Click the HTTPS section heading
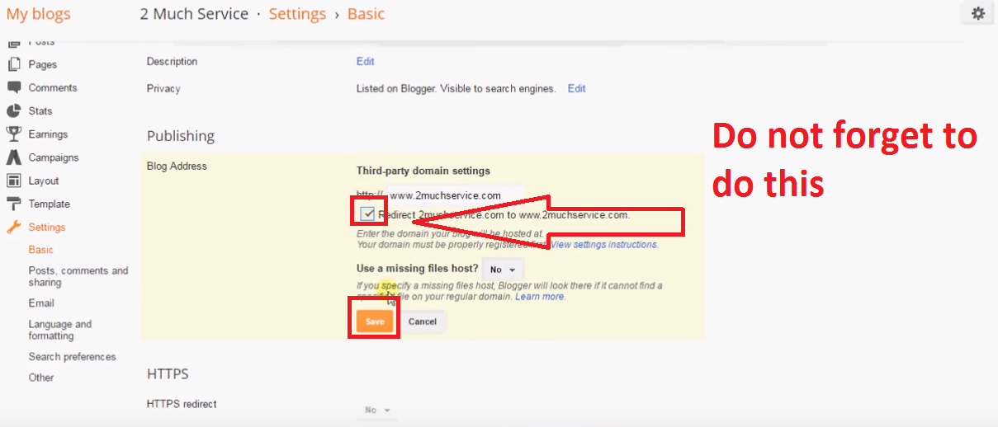The width and height of the screenshot is (998, 427). (x=168, y=373)
